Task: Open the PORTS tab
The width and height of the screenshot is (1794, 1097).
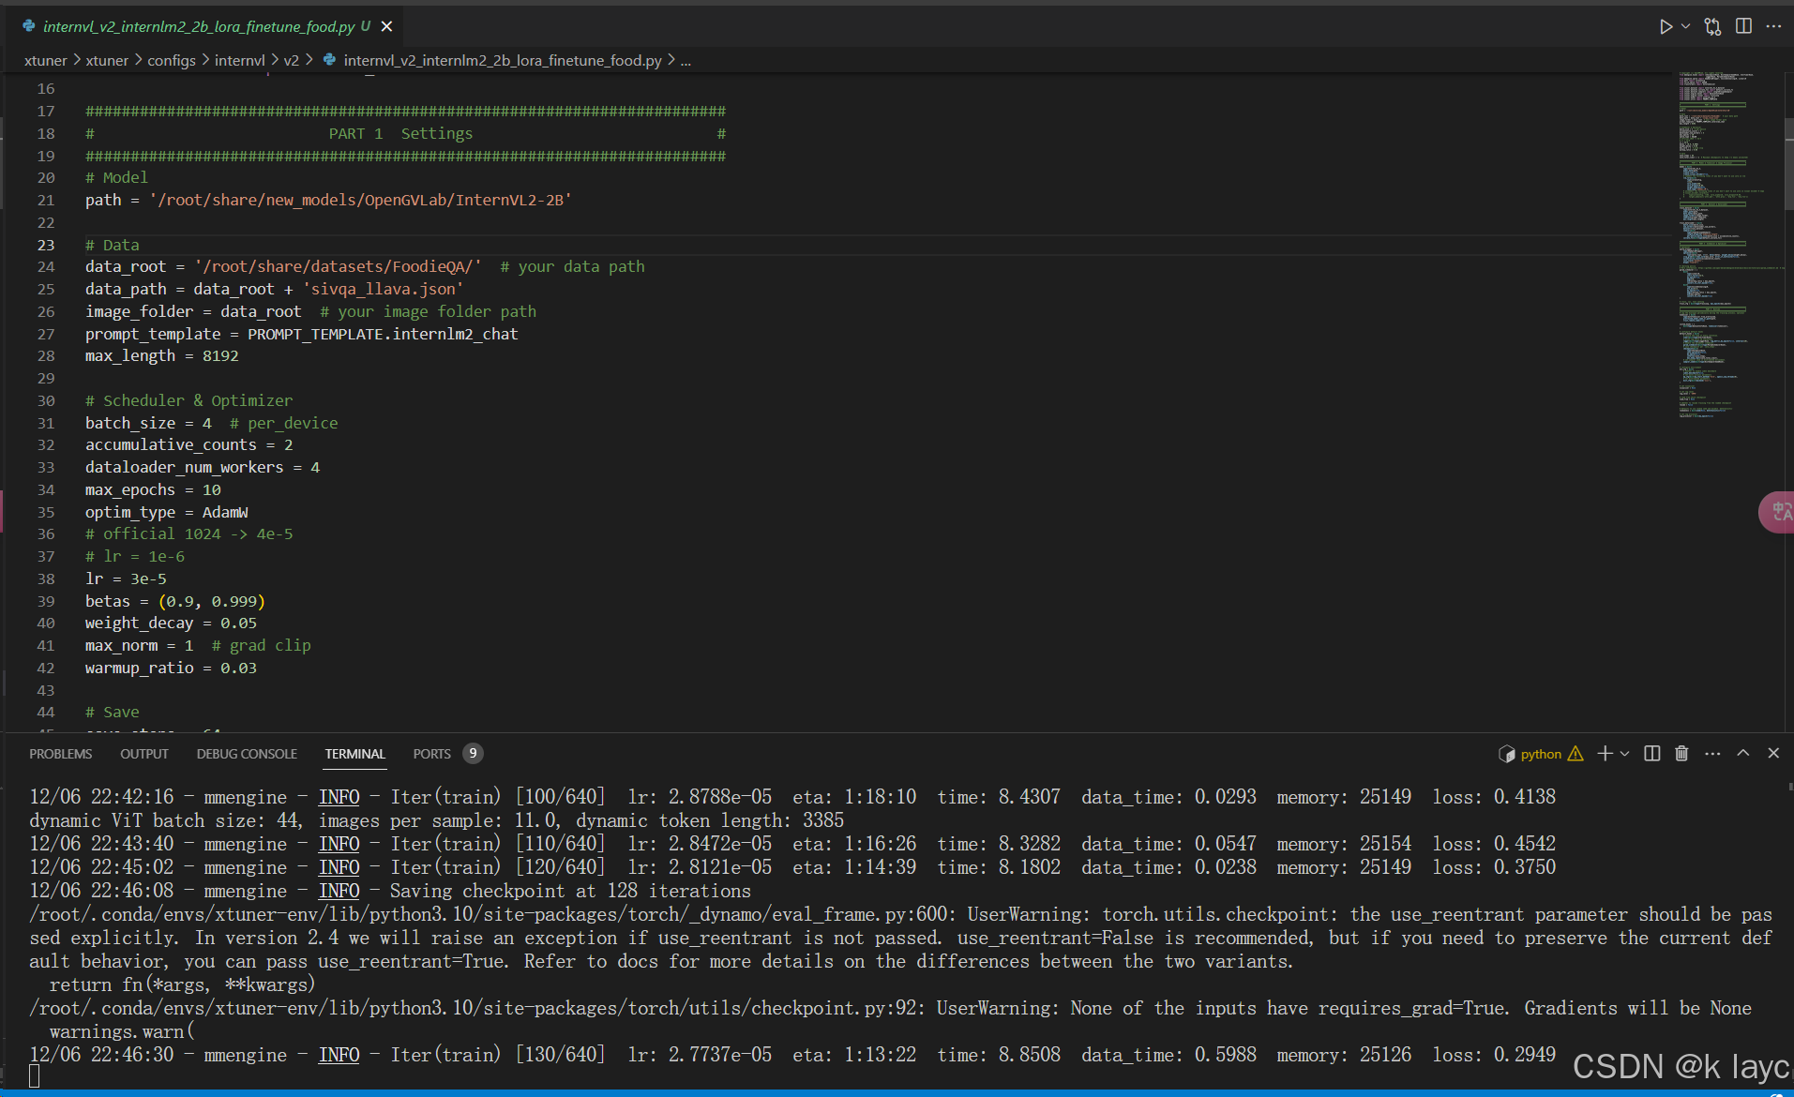Action: tap(431, 754)
